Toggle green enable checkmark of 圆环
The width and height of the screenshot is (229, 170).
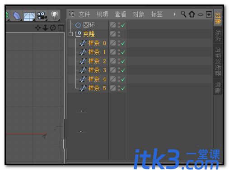click(123, 25)
